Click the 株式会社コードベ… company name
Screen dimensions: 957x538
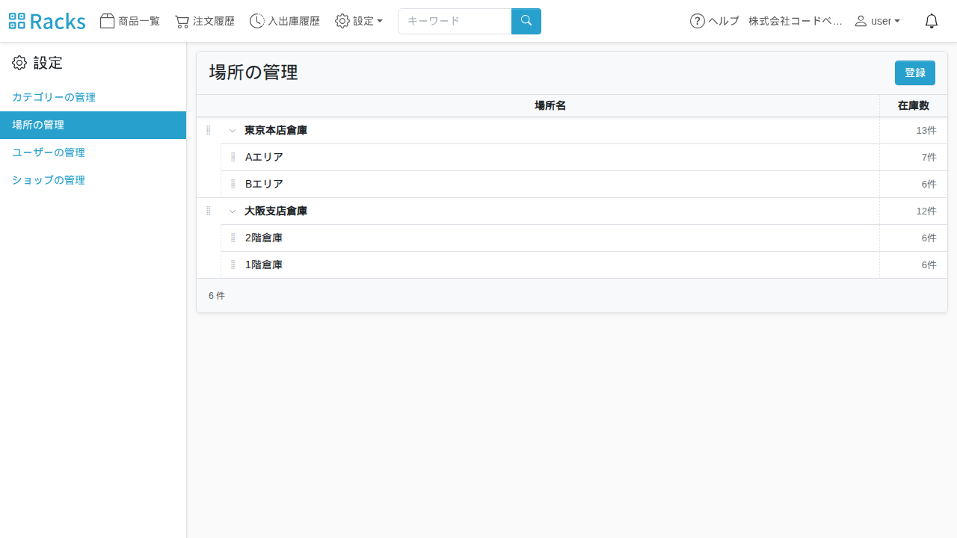coord(796,21)
